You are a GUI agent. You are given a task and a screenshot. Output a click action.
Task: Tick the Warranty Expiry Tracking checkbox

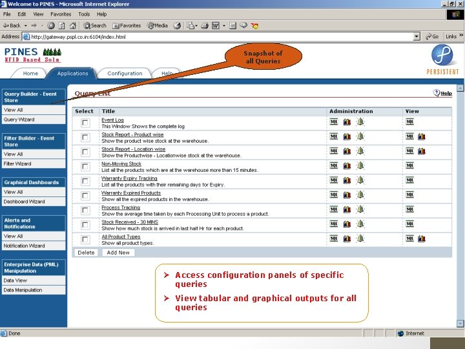(85, 181)
